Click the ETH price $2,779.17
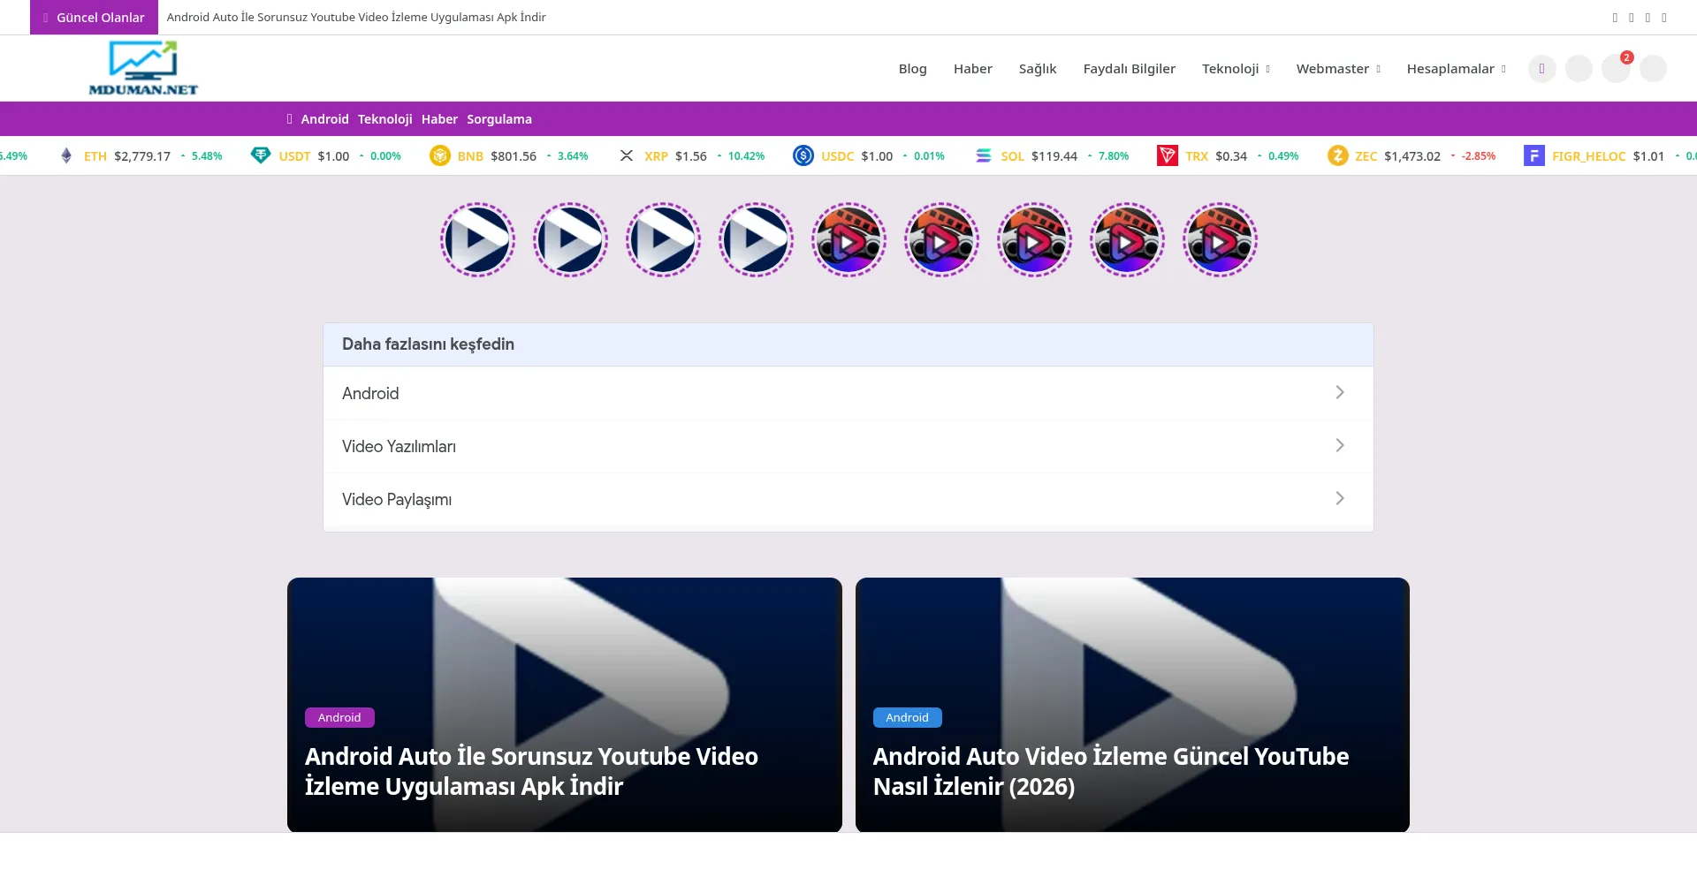 point(142,156)
